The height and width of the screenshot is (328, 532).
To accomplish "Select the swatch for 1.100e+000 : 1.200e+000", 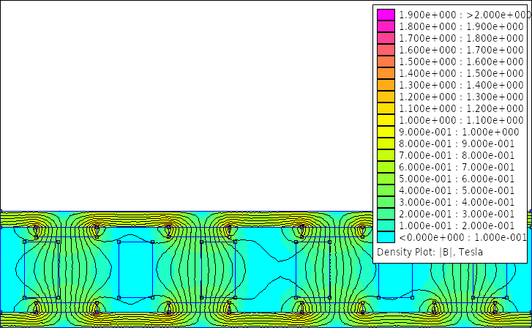I will pos(386,108).
